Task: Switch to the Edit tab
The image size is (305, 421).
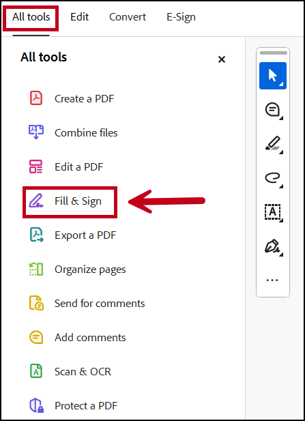Action: coord(79,17)
